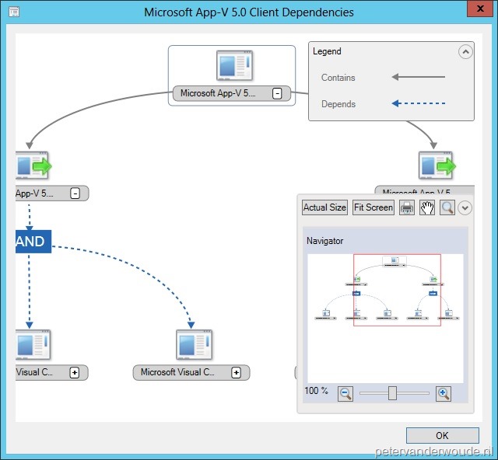
Task: Click the zoom in magnifier icon
Action: [x=444, y=393]
